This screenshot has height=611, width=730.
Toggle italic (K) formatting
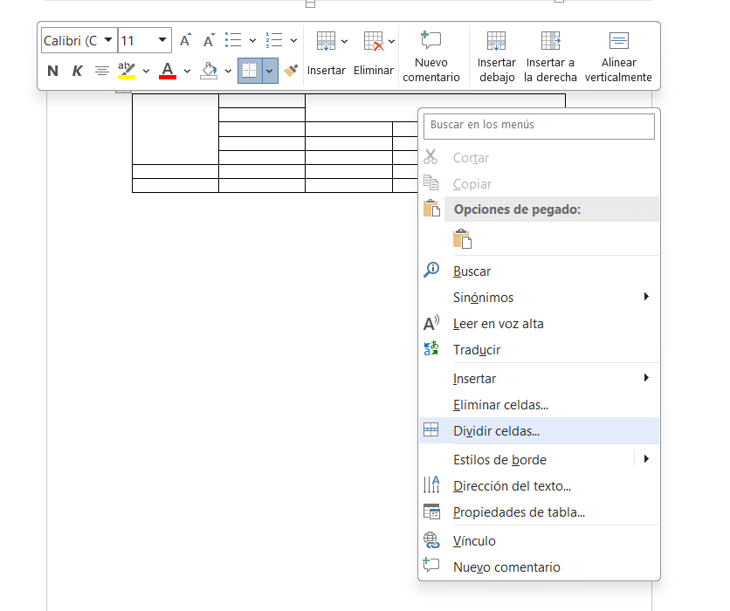[x=77, y=71]
